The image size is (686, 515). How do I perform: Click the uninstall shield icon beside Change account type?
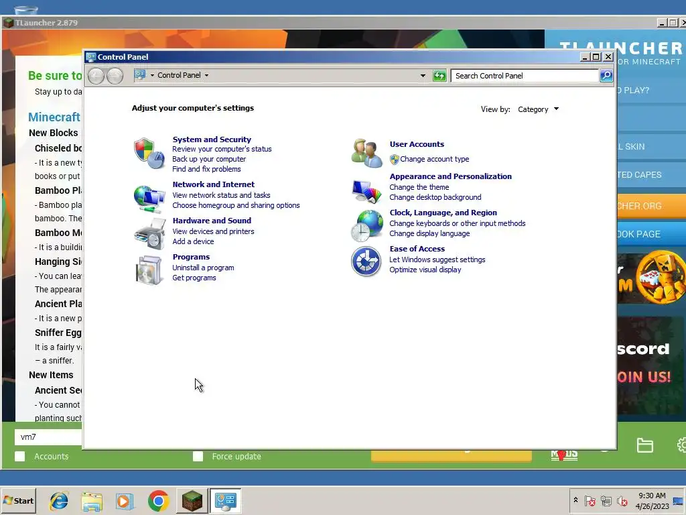click(x=394, y=160)
